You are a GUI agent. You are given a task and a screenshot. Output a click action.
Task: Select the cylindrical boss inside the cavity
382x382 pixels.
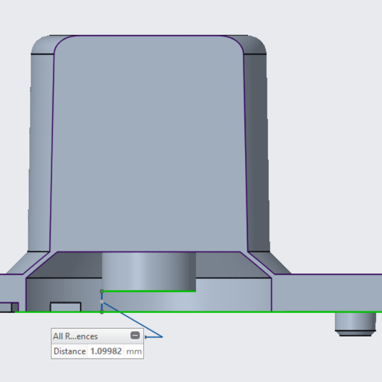click(x=148, y=271)
